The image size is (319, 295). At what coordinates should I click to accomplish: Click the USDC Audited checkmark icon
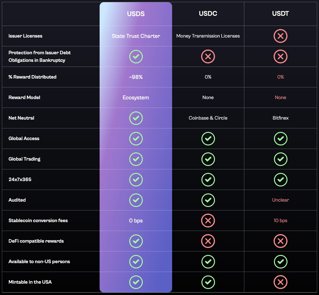[208, 200]
